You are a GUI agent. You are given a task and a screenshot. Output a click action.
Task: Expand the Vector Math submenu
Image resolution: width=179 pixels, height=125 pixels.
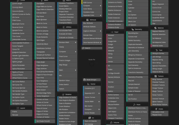[x=99, y=102]
